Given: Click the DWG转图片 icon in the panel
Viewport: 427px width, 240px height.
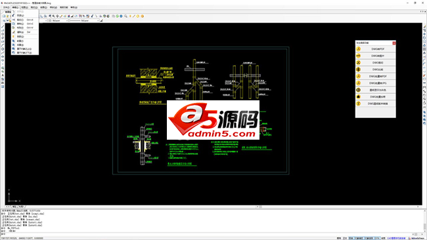Looking at the screenshot, I should pyautogui.click(x=359, y=56).
